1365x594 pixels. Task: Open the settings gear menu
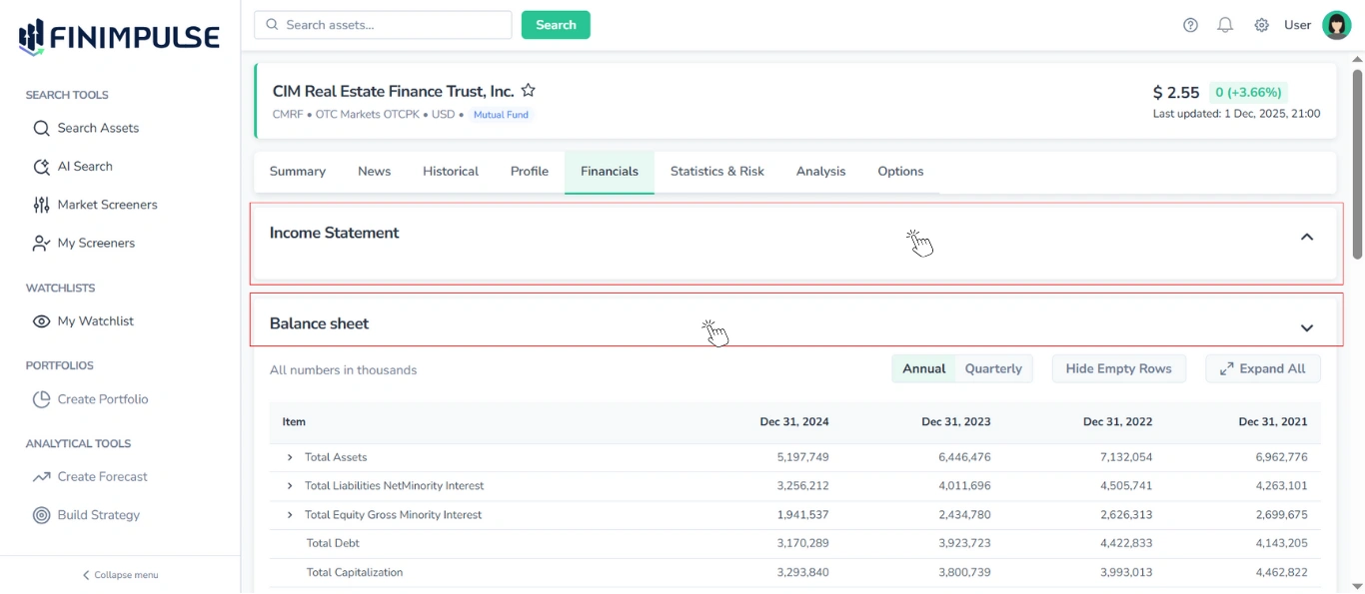[1261, 25]
